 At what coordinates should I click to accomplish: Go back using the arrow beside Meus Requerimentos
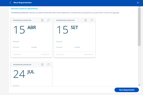coord(10,3)
